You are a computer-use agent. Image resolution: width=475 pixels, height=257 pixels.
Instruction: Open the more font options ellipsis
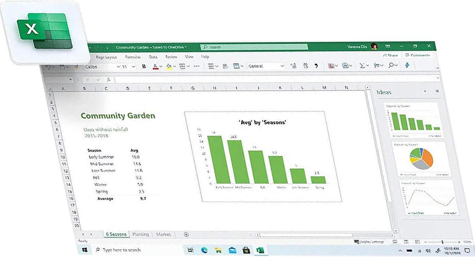click(197, 67)
